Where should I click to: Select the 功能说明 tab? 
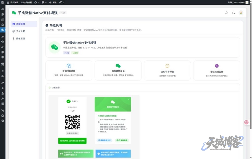coord(24,24)
